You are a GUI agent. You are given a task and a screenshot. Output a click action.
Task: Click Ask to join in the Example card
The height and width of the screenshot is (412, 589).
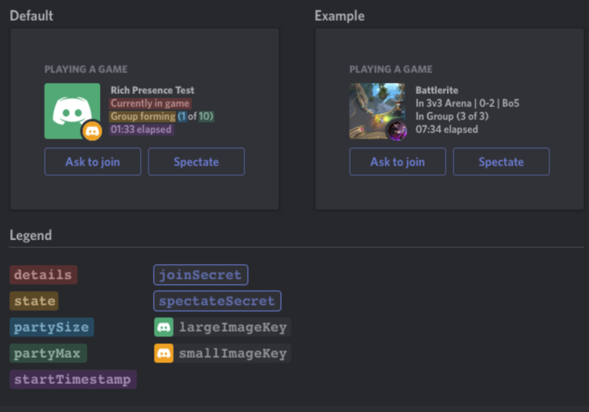(398, 162)
